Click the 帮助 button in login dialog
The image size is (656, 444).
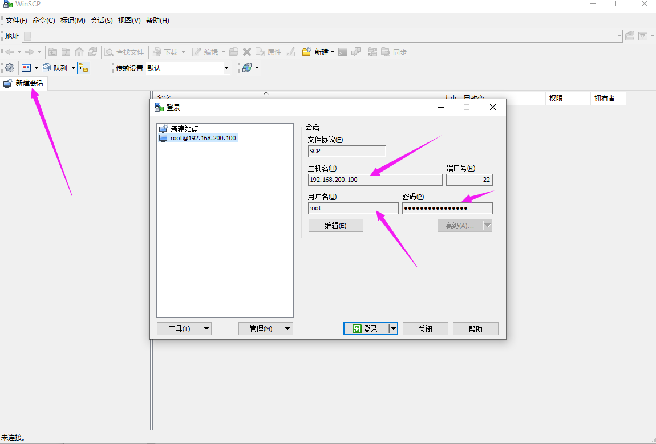pos(476,329)
